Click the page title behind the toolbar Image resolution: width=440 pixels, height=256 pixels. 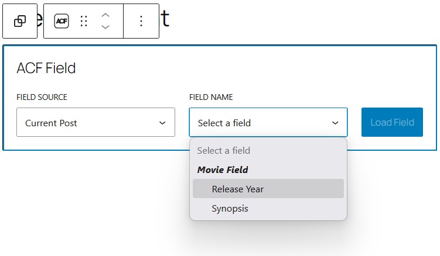coord(165,19)
